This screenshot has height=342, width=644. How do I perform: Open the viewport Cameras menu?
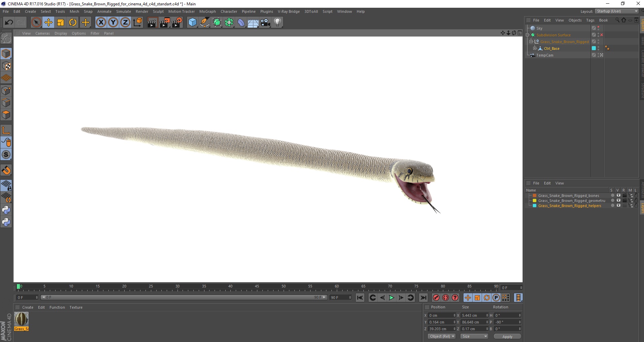tap(42, 33)
